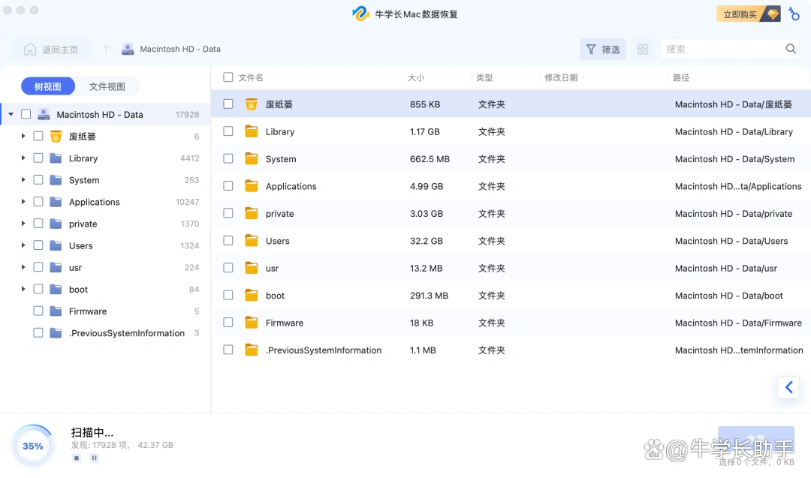Pause scanning with the pause icon
Screen dimensions: 811x478
[93, 457]
